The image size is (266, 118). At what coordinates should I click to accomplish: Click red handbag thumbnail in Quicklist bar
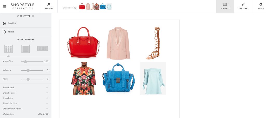pyautogui.click(x=82, y=6)
